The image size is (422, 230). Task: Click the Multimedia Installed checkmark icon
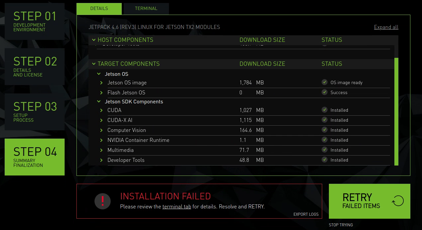click(x=325, y=150)
